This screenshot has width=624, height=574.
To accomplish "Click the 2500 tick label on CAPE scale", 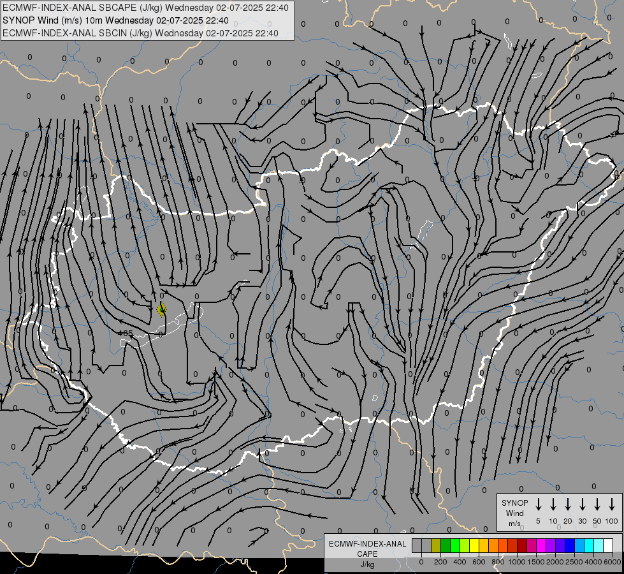I will point(574,562).
